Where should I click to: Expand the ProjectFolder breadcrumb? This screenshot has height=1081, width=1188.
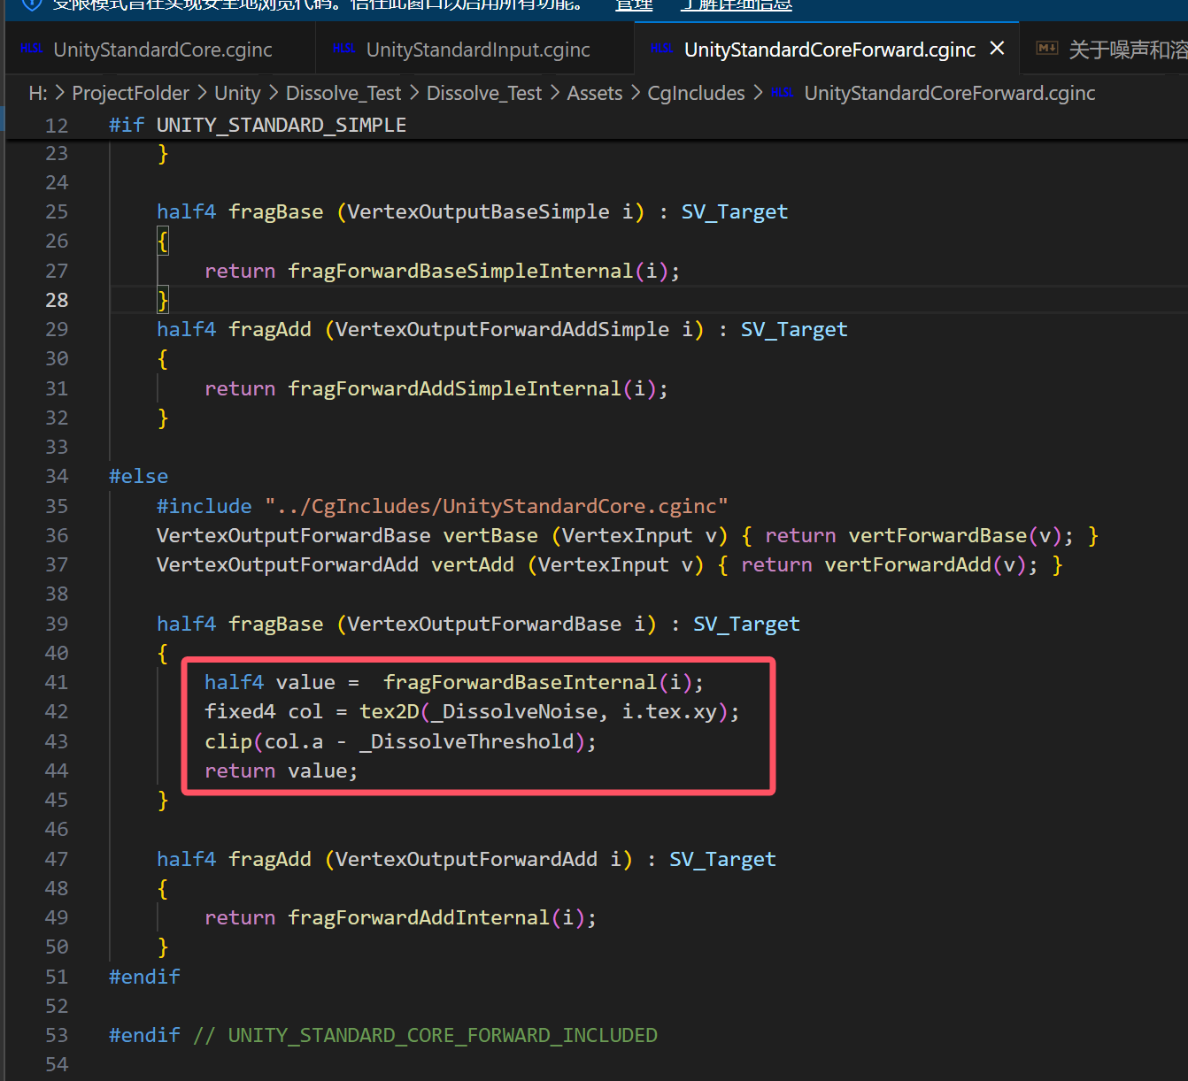pos(130,93)
